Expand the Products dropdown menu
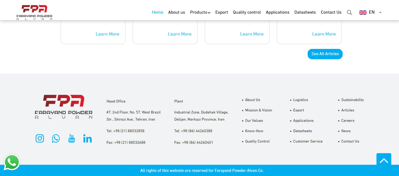Viewport: 399px width, 176px height. 200,12
